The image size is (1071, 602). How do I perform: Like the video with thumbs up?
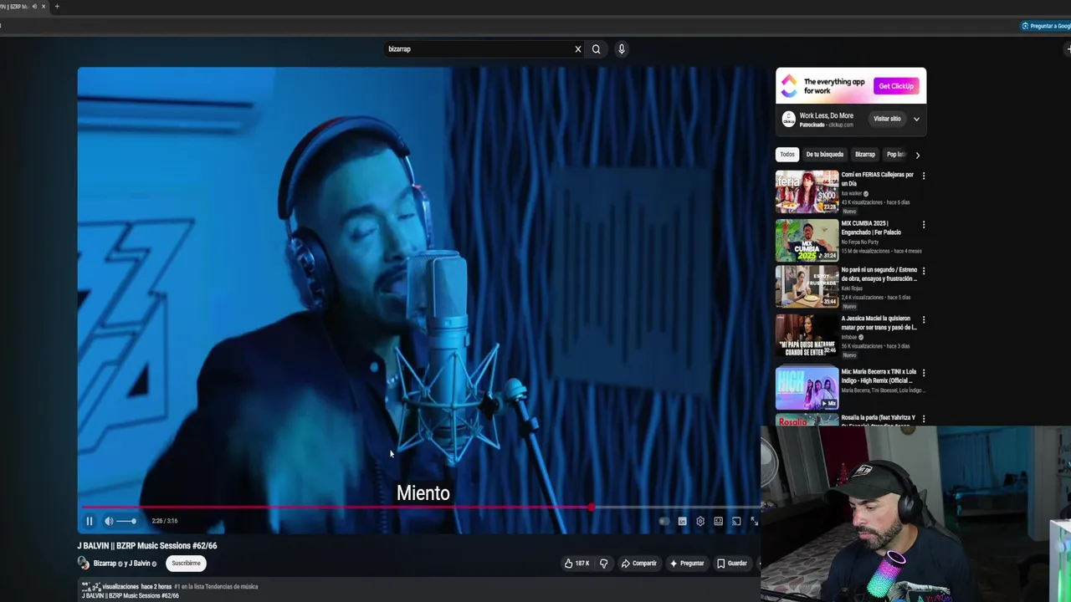[x=576, y=564]
